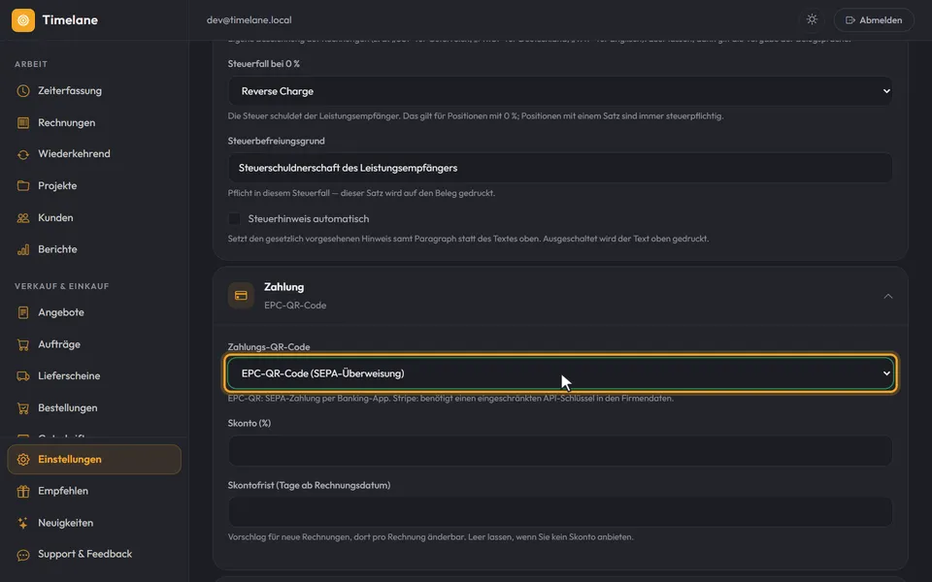Click the Timelane logo icon
The image size is (932, 582).
(23, 20)
